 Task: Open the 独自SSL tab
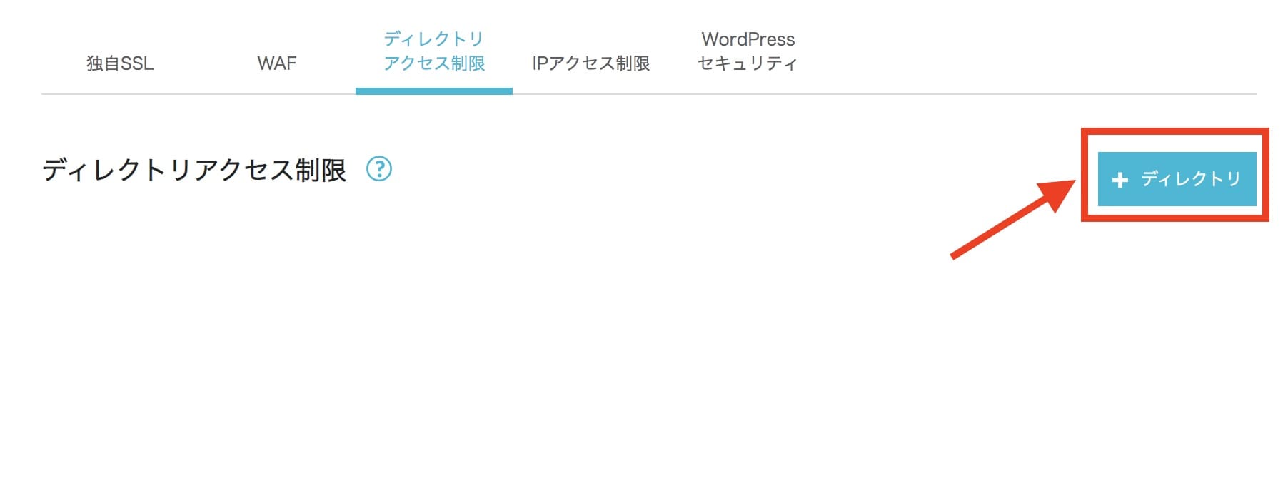point(120,63)
